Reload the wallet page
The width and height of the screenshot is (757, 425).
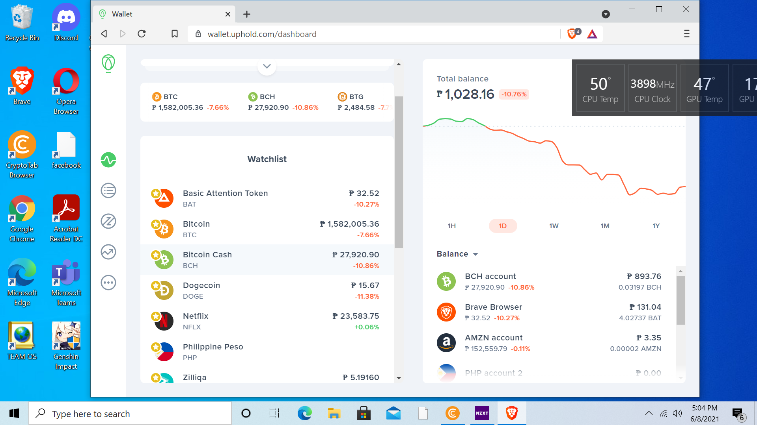tap(142, 34)
